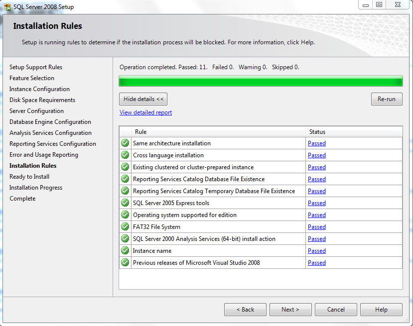Open Passed link for Instance name

(317, 251)
